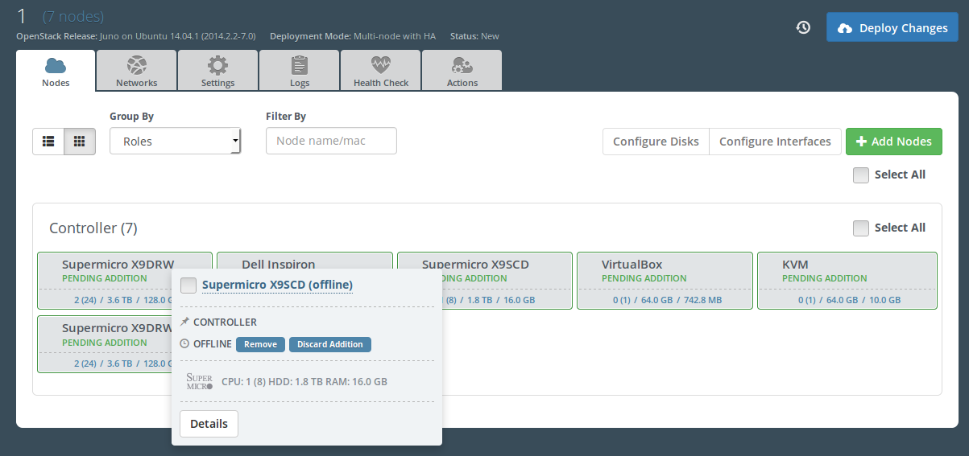Image resolution: width=969 pixels, height=456 pixels.
Task: Open Health Check heartbeat icon tab
Action: (x=380, y=65)
